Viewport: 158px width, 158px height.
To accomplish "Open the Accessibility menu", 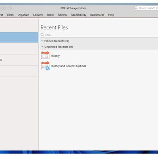I will tap(79, 15).
